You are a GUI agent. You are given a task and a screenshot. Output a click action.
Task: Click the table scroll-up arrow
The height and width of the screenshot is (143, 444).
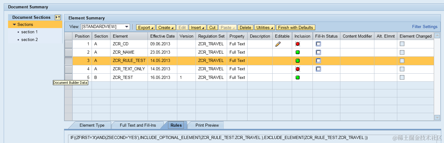coord(437,35)
